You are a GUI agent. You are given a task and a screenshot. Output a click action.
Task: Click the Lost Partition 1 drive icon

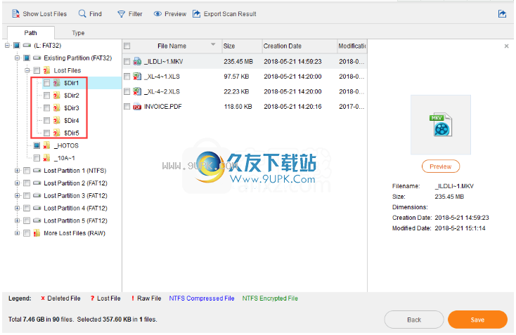pos(37,170)
